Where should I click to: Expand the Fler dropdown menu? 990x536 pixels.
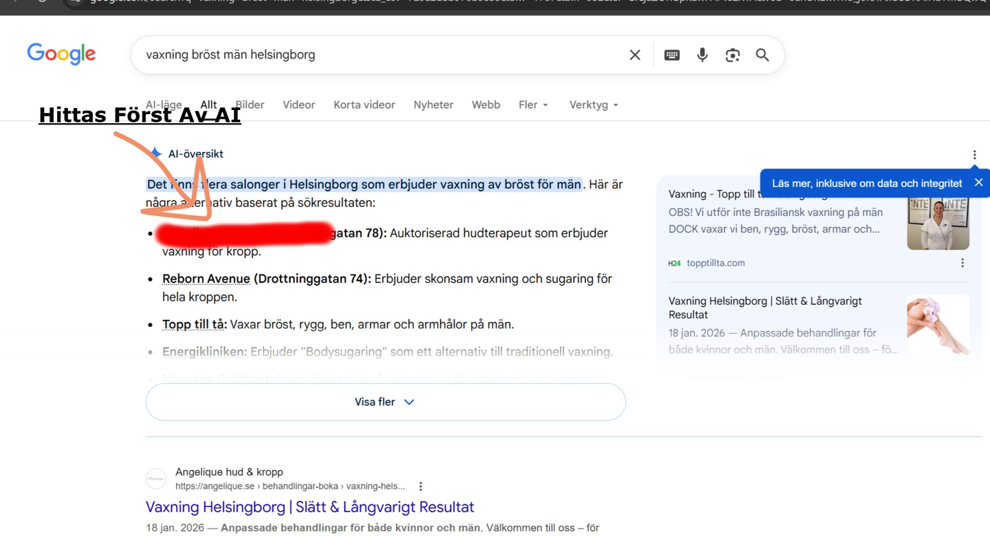point(533,105)
